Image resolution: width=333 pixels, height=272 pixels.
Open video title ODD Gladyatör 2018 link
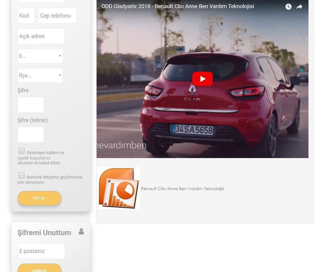pyautogui.click(x=177, y=6)
